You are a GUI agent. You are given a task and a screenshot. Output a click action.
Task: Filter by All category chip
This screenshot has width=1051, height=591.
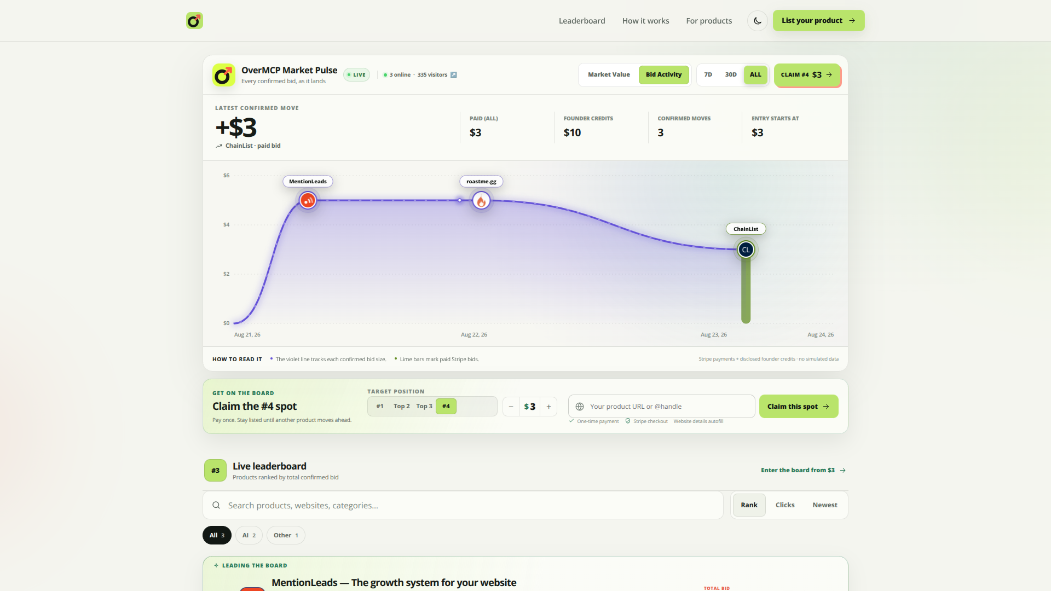217,535
